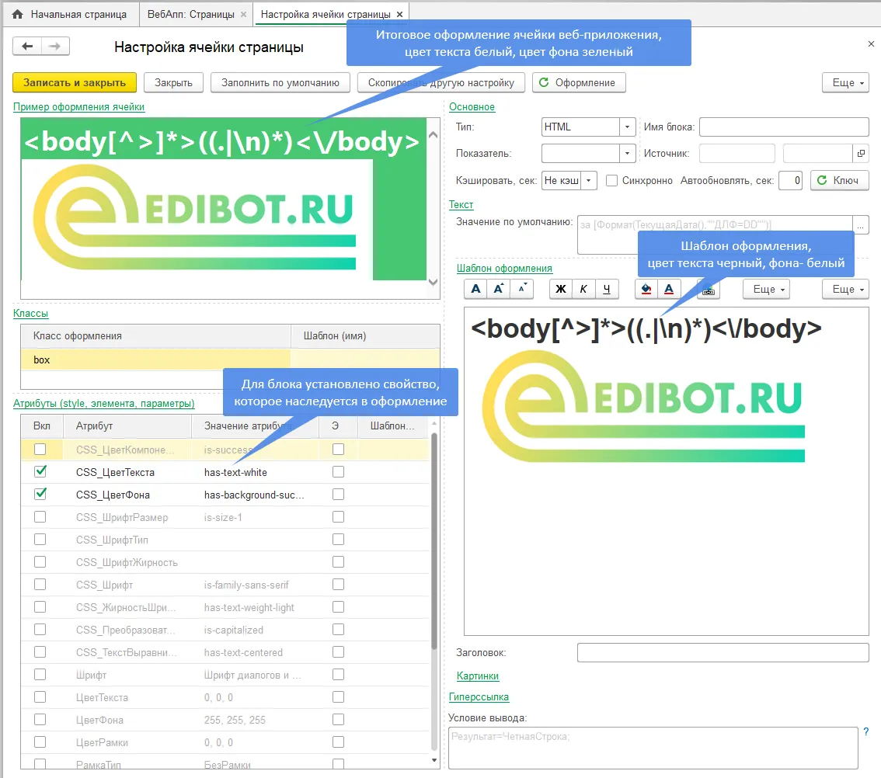Select the has-text-white attribute value cell
This screenshot has width=881, height=778.
[x=255, y=472]
